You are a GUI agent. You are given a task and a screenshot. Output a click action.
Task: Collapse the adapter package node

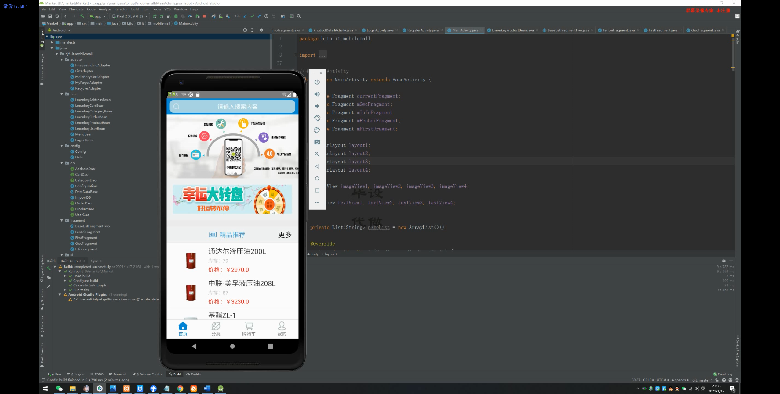(62, 60)
